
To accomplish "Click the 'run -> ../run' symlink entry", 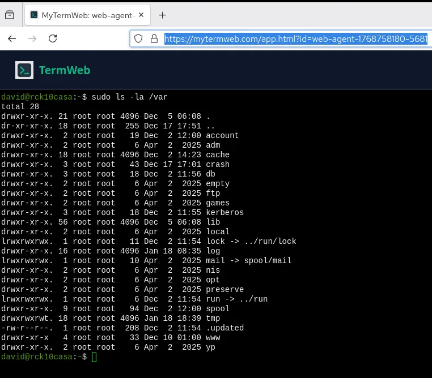I will 236,299.
